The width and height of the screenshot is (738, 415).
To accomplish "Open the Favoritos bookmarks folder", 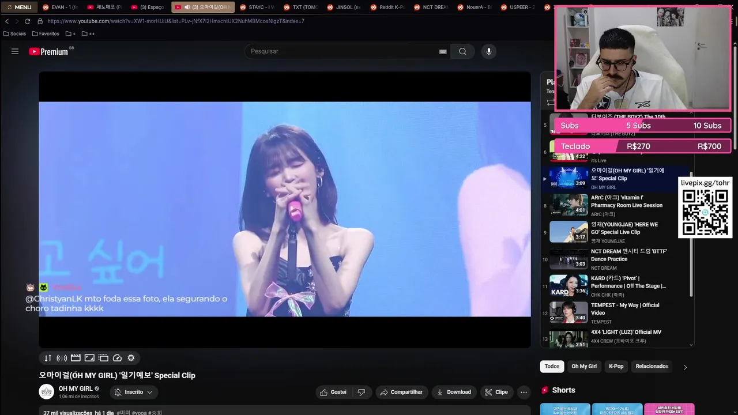I will point(46,33).
